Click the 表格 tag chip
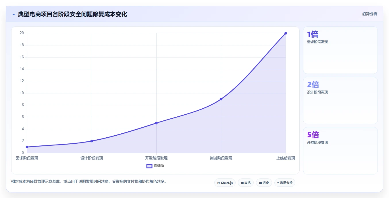 pyautogui.click(x=246, y=183)
